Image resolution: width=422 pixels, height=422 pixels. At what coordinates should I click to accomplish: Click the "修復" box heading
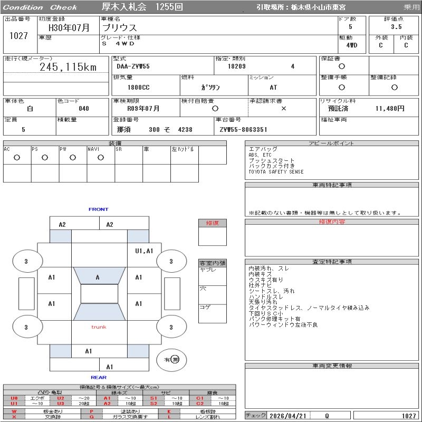click(213, 223)
